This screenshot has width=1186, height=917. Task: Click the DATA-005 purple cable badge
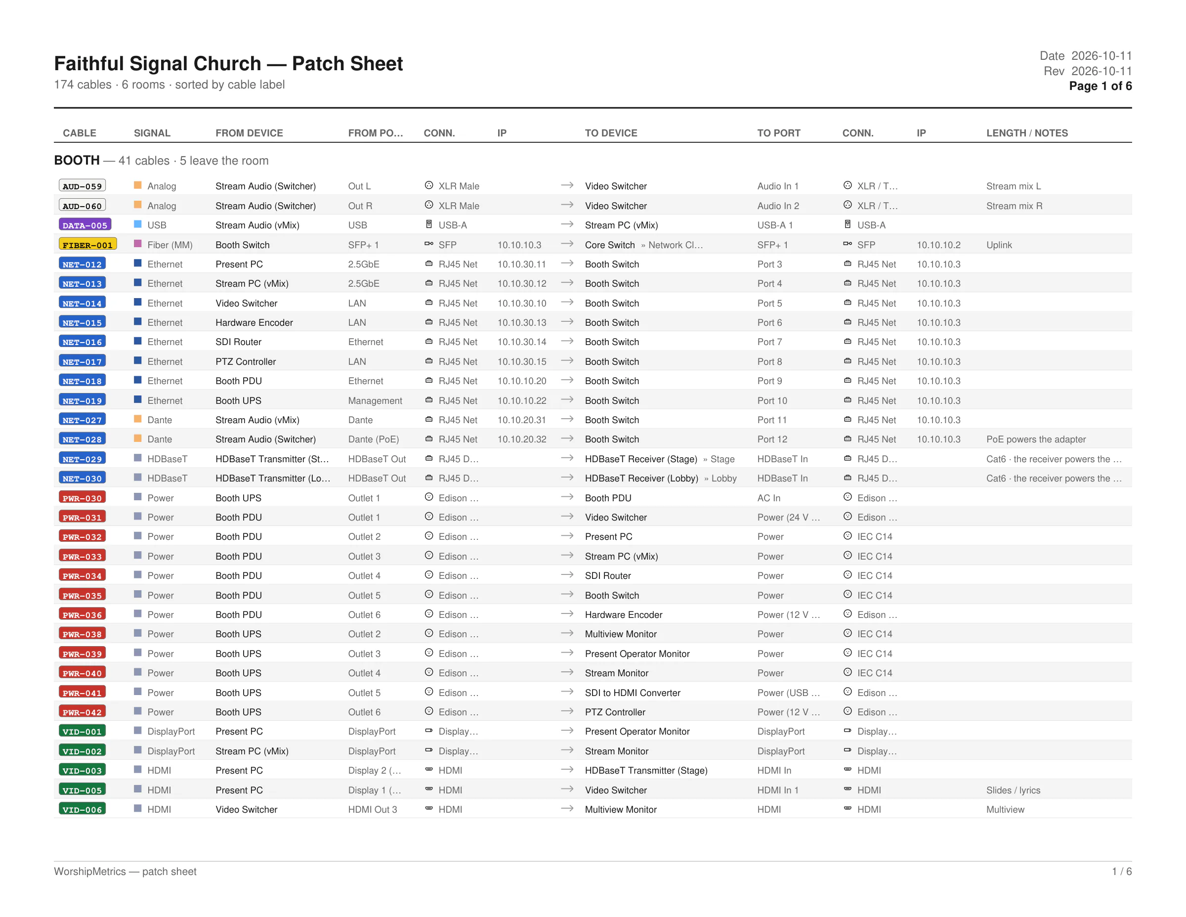point(85,225)
